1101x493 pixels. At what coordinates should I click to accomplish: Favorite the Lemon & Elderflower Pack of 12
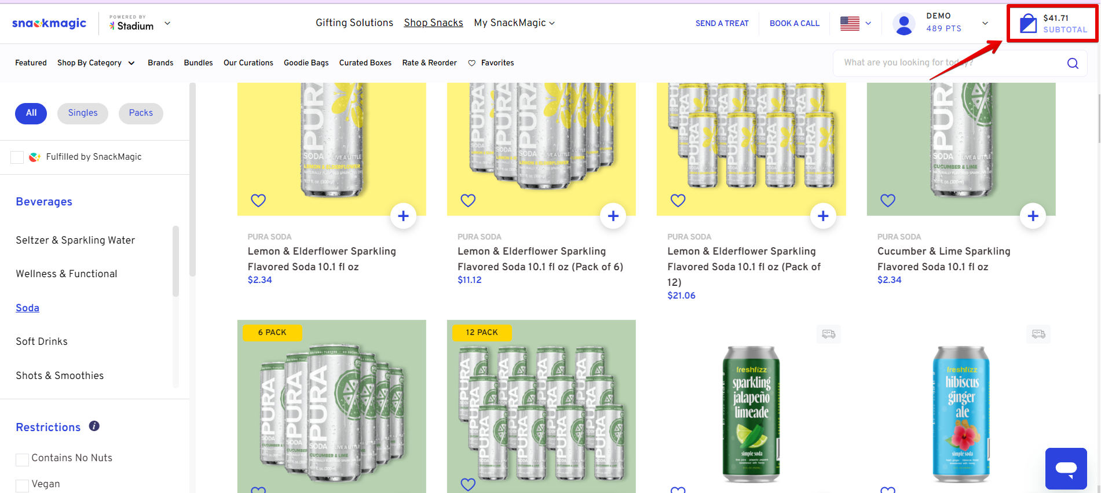(678, 200)
